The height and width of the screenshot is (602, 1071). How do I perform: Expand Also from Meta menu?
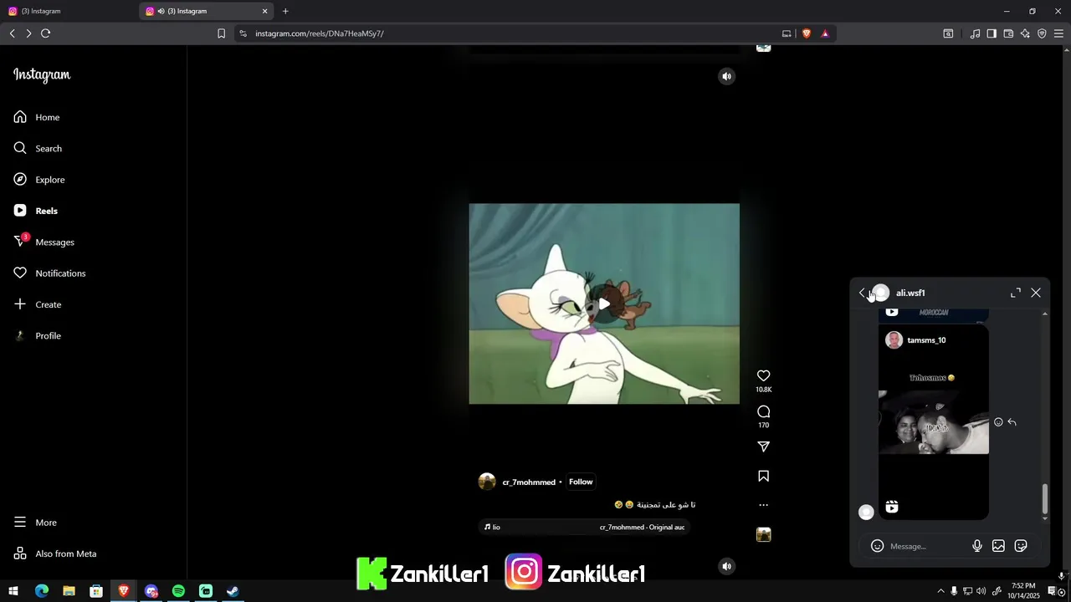tap(65, 554)
